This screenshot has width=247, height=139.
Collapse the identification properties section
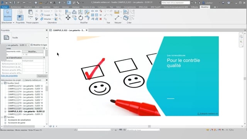(x=44, y=58)
